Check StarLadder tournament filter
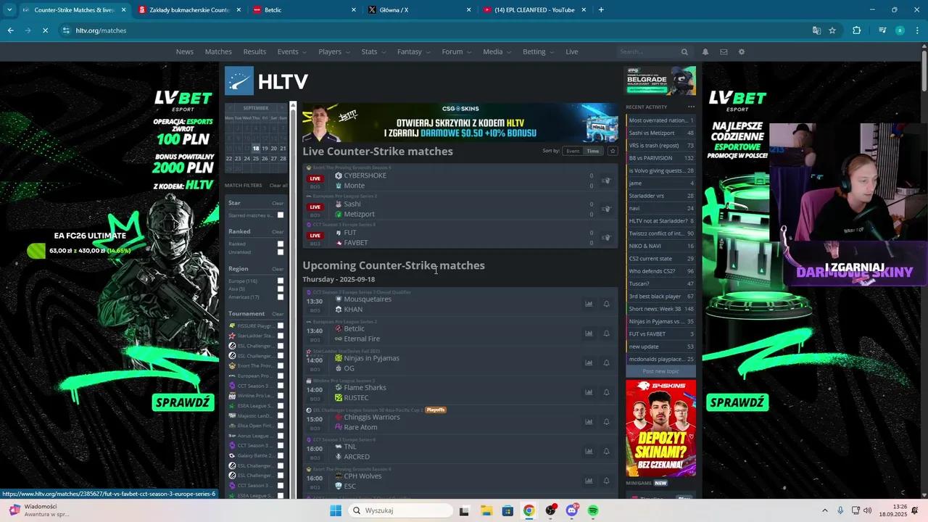928x522 pixels. [x=281, y=336]
